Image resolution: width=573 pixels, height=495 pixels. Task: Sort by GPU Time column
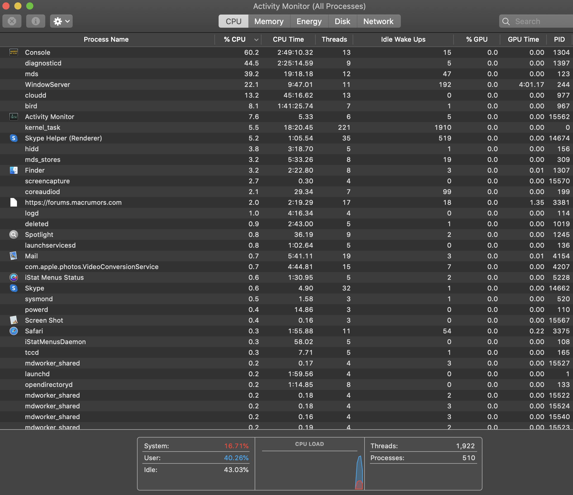(523, 39)
